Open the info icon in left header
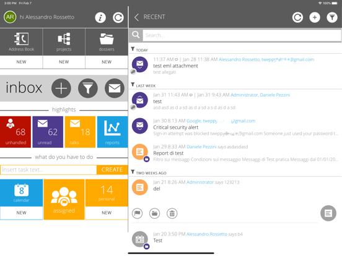 tap(100, 17)
